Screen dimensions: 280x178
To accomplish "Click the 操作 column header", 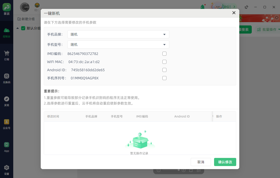I will pyautogui.click(x=219, y=116).
